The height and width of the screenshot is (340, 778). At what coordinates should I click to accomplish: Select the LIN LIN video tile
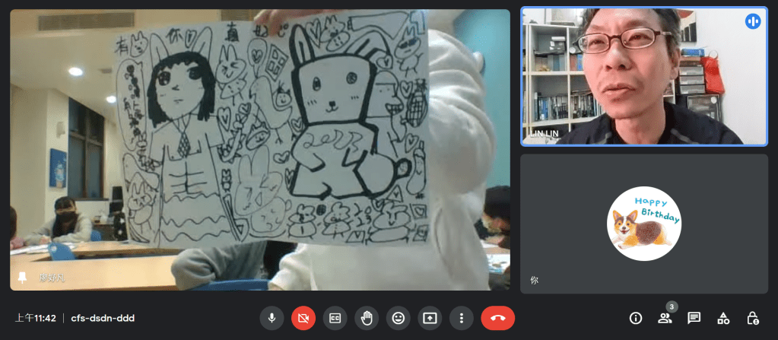[x=643, y=76]
